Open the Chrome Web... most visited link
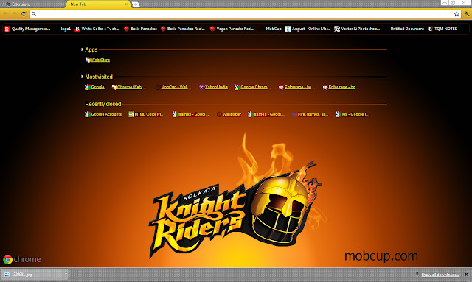This screenshot has width=472, height=282. click(129, 87)
